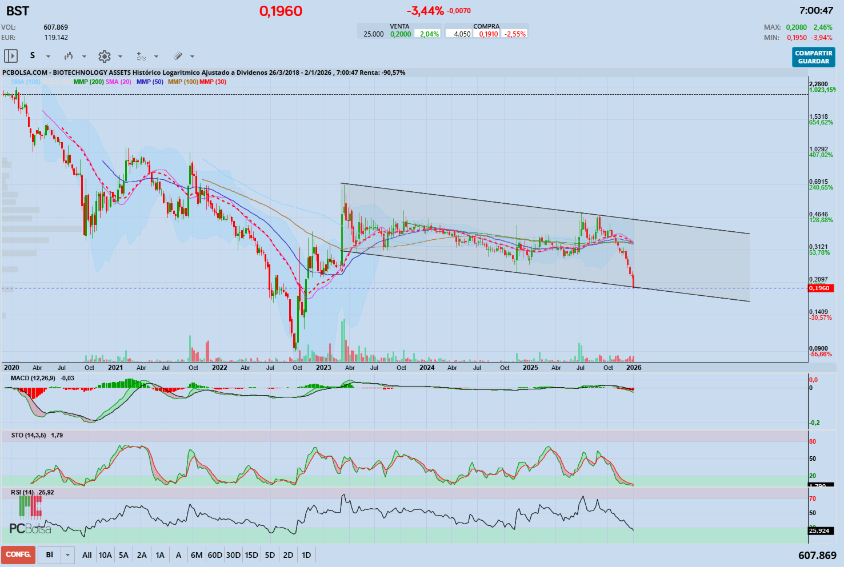Select the 5A timeframe tab
844x567 pixels.
click(x=123, y=554)
